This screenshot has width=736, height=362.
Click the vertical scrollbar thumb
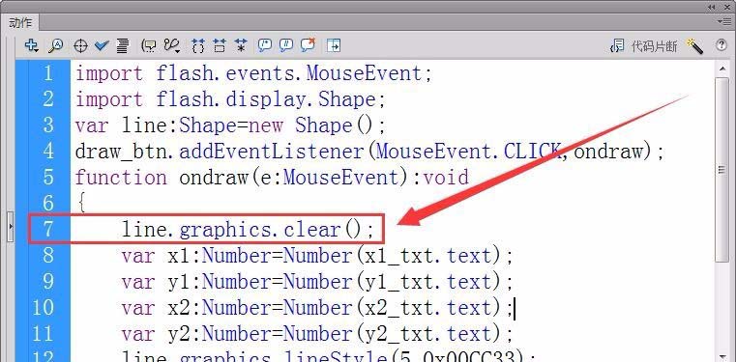pos(721,170)
